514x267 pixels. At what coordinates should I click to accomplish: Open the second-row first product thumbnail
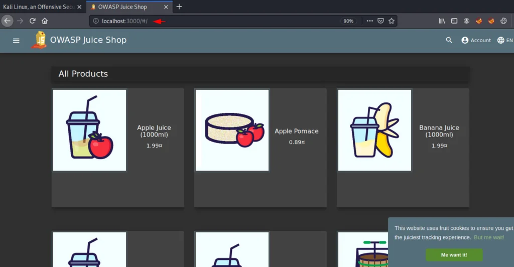click(89, 249)
